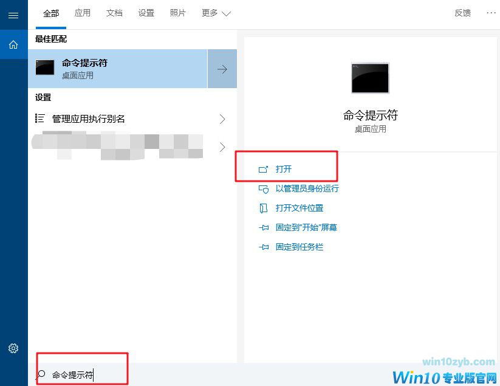Click the 固定到任务栏 pin icon
Screen dimensions: 500x386
[264, 247]
